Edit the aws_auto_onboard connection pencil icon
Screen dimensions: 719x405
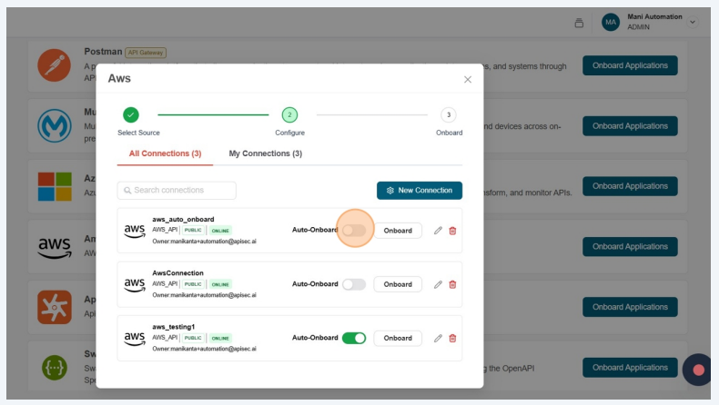click(438, 231)
